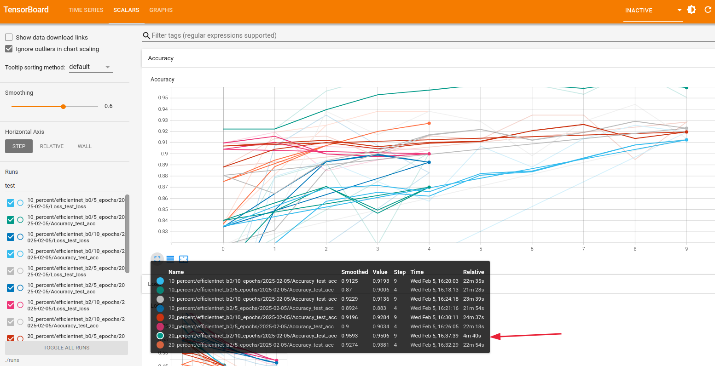
Task: Select the Relative horizontal axis option
Action: (x=52, y=146)
